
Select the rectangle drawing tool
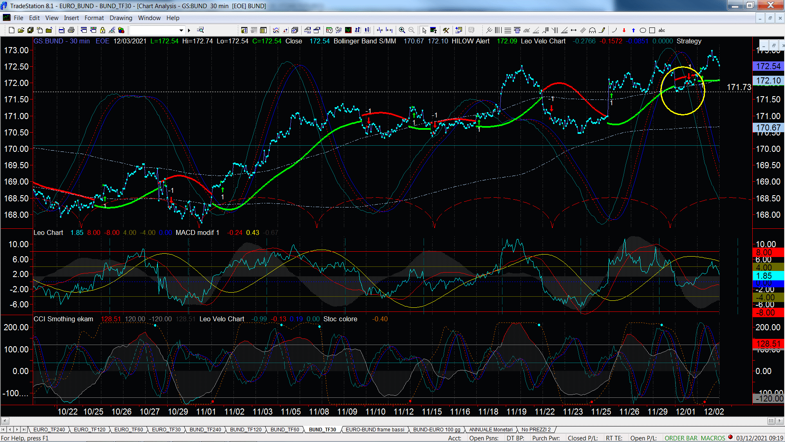click(652, 30)
